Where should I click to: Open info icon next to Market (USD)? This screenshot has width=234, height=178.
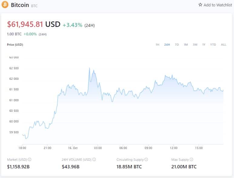pyautogui.click(x=29, y=159)
